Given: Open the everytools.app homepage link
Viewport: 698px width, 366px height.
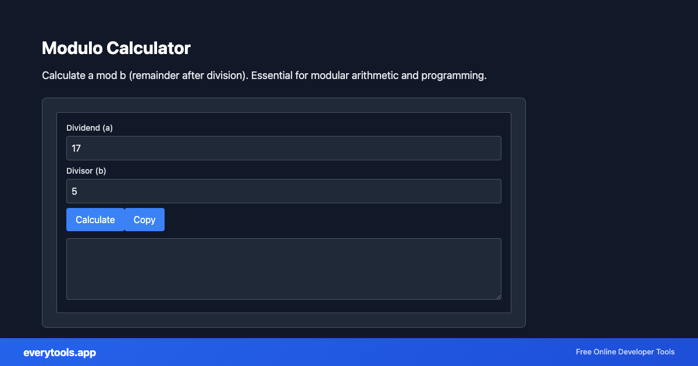Looking at the screenshot, I should (x=59, y=352).
